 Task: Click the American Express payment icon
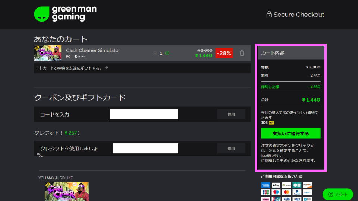coord(266,185)
